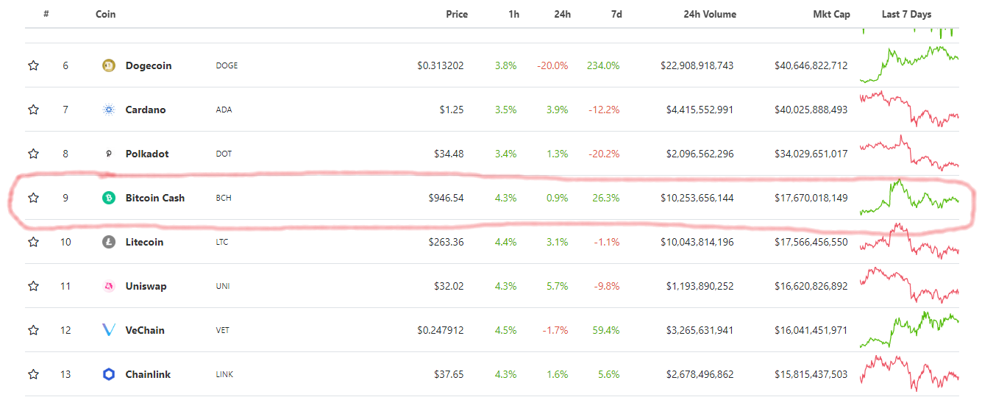Sort by 24h Volume column header
Image resolution: width=982 pixels, height=397 pixels.
click(710, 14)
